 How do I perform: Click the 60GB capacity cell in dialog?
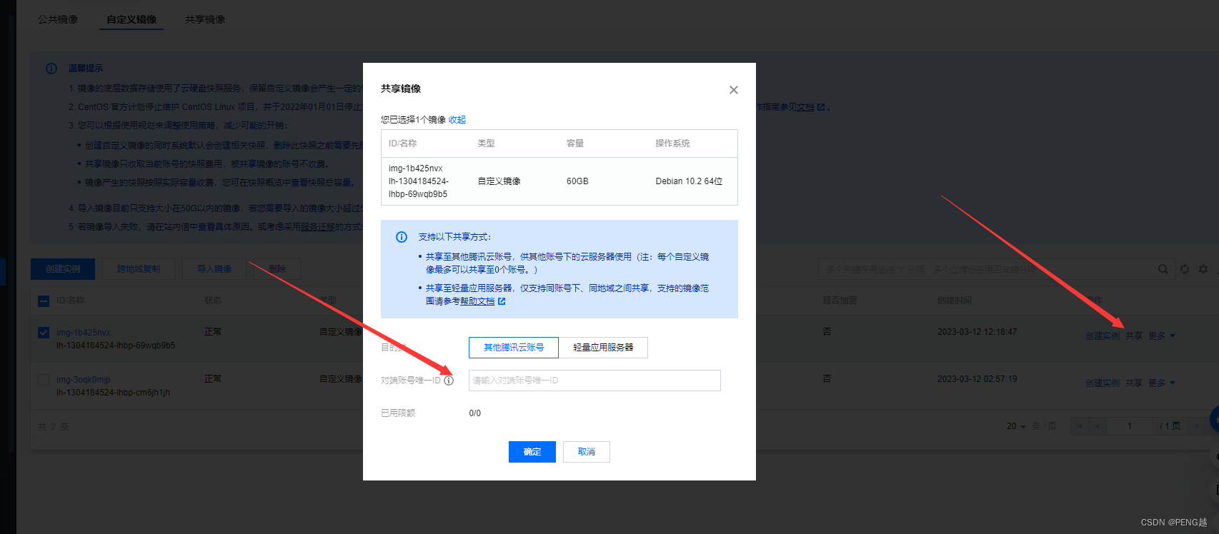click(x=577, y=181)
